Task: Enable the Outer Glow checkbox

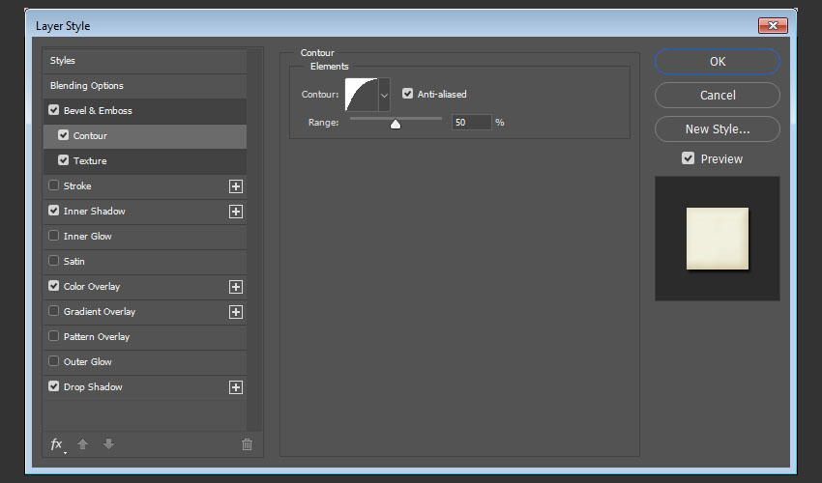Action: (x=53, y=362)
